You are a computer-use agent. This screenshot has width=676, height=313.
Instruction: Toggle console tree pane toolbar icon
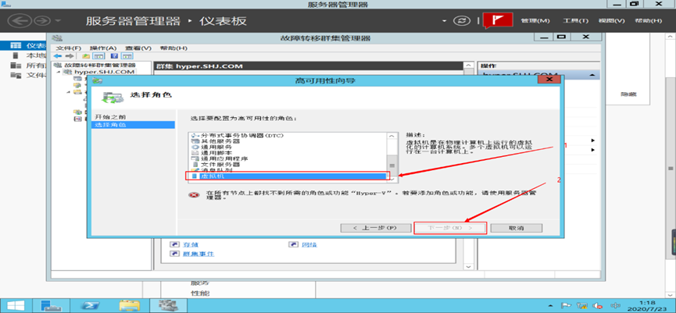point(98,56)
